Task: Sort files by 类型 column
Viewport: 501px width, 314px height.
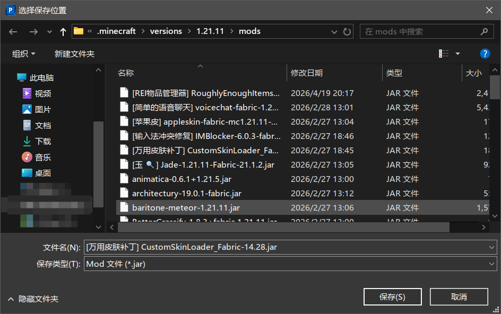Action: (394, 73)
